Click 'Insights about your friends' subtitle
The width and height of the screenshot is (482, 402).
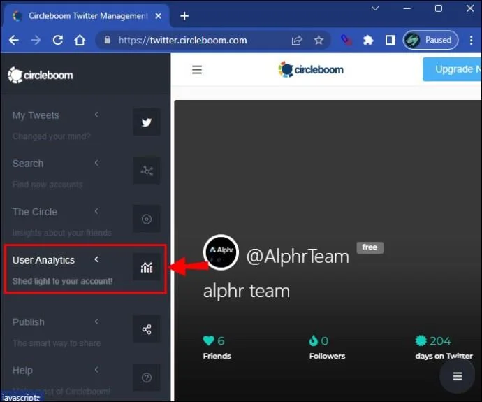click(61, 233)
